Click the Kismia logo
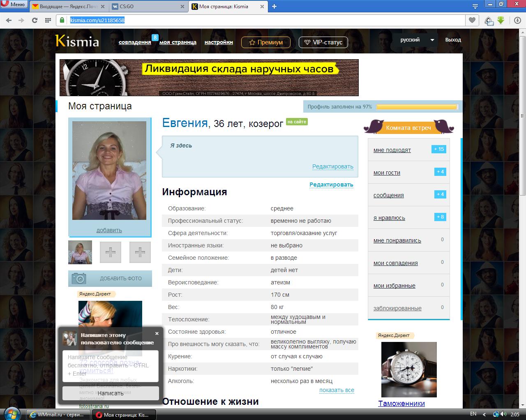Image resolution: width=526 pixels, height=420 pixels. click(x=77, y=42)
